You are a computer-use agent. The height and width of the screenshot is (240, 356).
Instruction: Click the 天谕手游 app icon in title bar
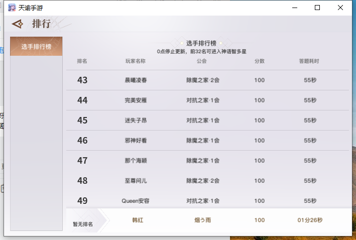pos(12,8)
